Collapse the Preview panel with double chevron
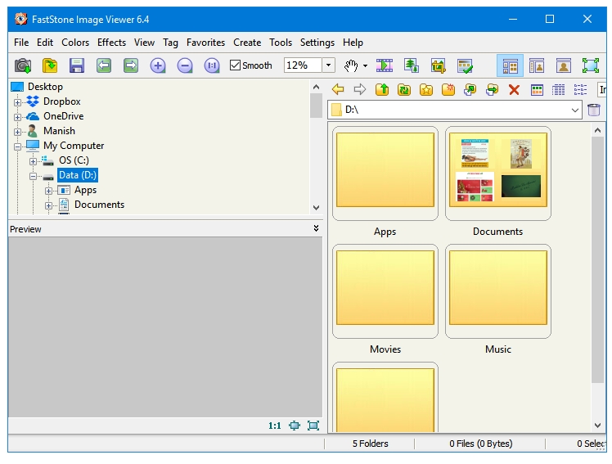Viewport: 612px width, 464px height. [316, 228]
